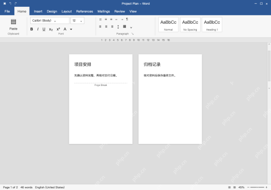Viewport: 271px width, 190px height.
Task: Open the Review tab
Action: [x=120, y=12]
